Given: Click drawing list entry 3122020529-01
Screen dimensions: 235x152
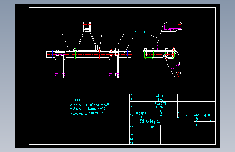Looking at the screenshot, I should pyautogui.click(x=90, y=105).
